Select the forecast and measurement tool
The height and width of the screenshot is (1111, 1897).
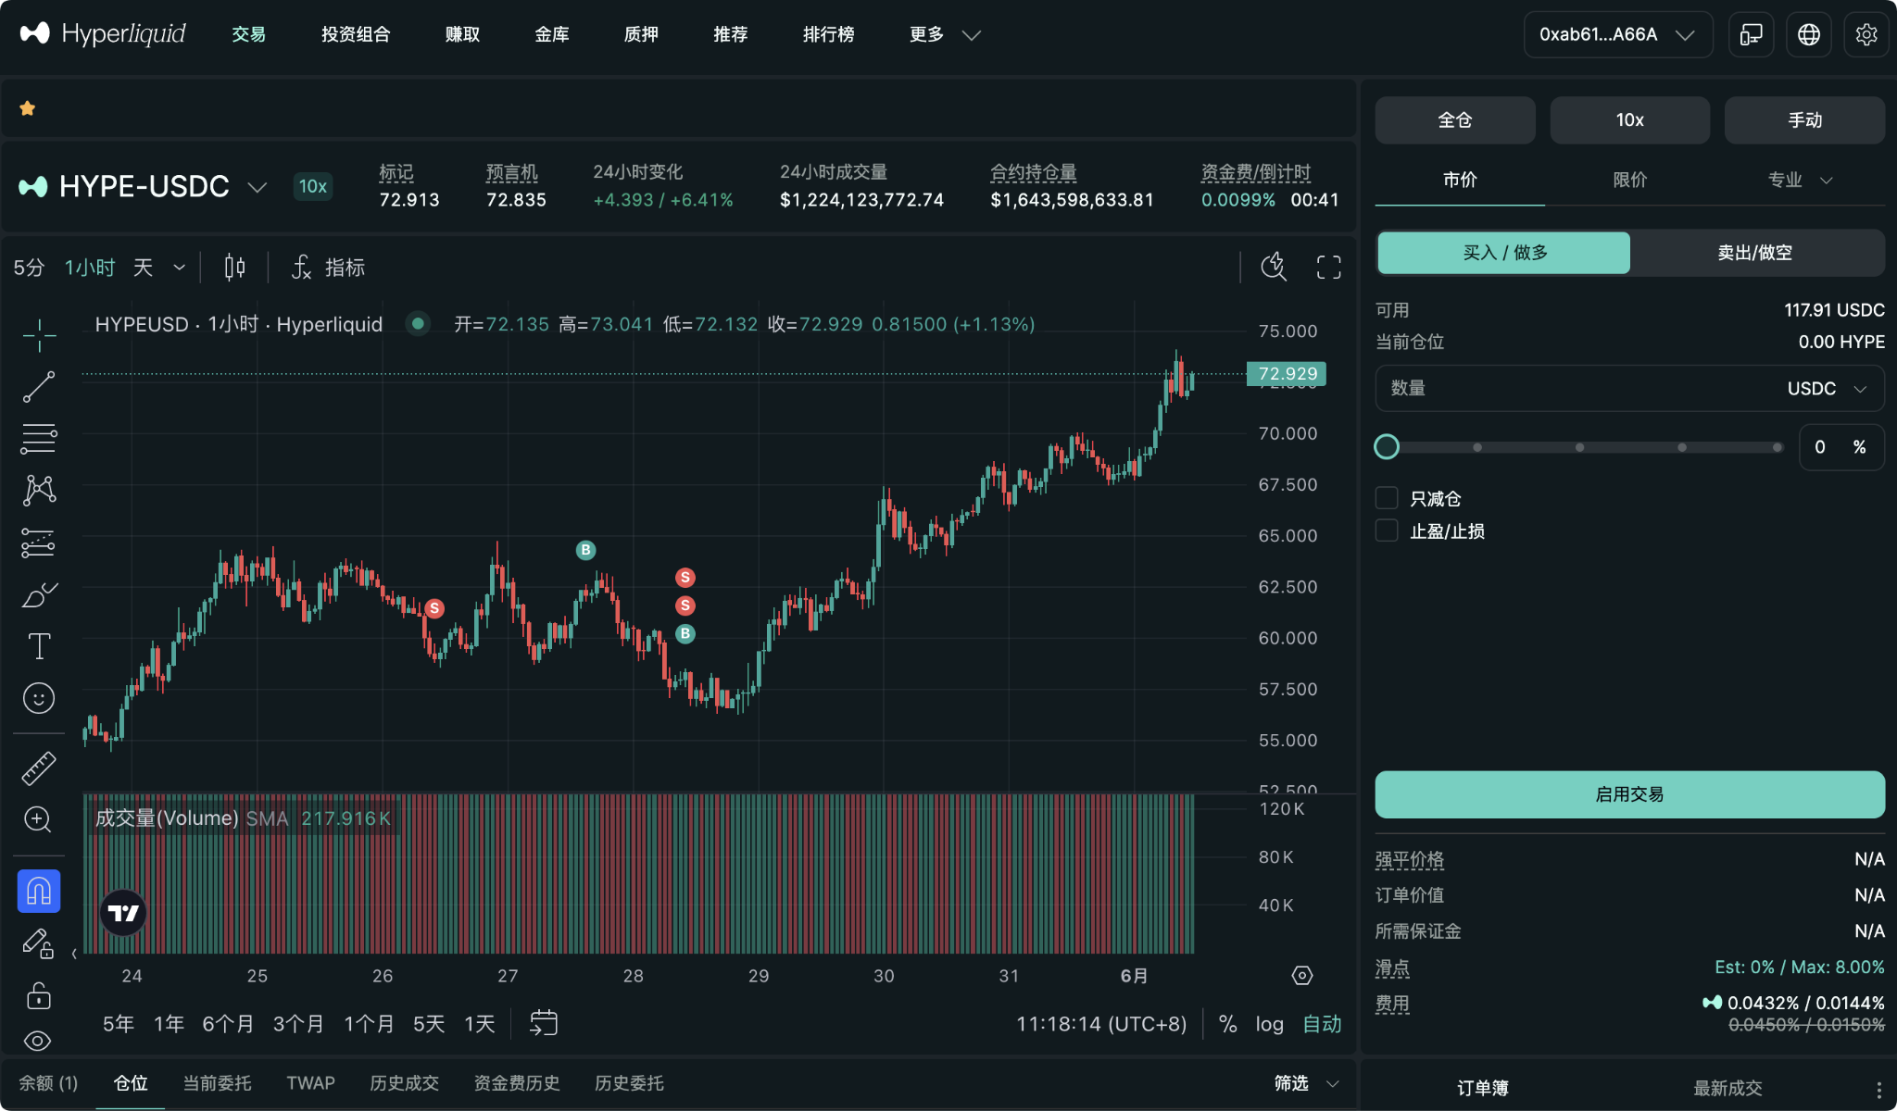tap(39, 543)
